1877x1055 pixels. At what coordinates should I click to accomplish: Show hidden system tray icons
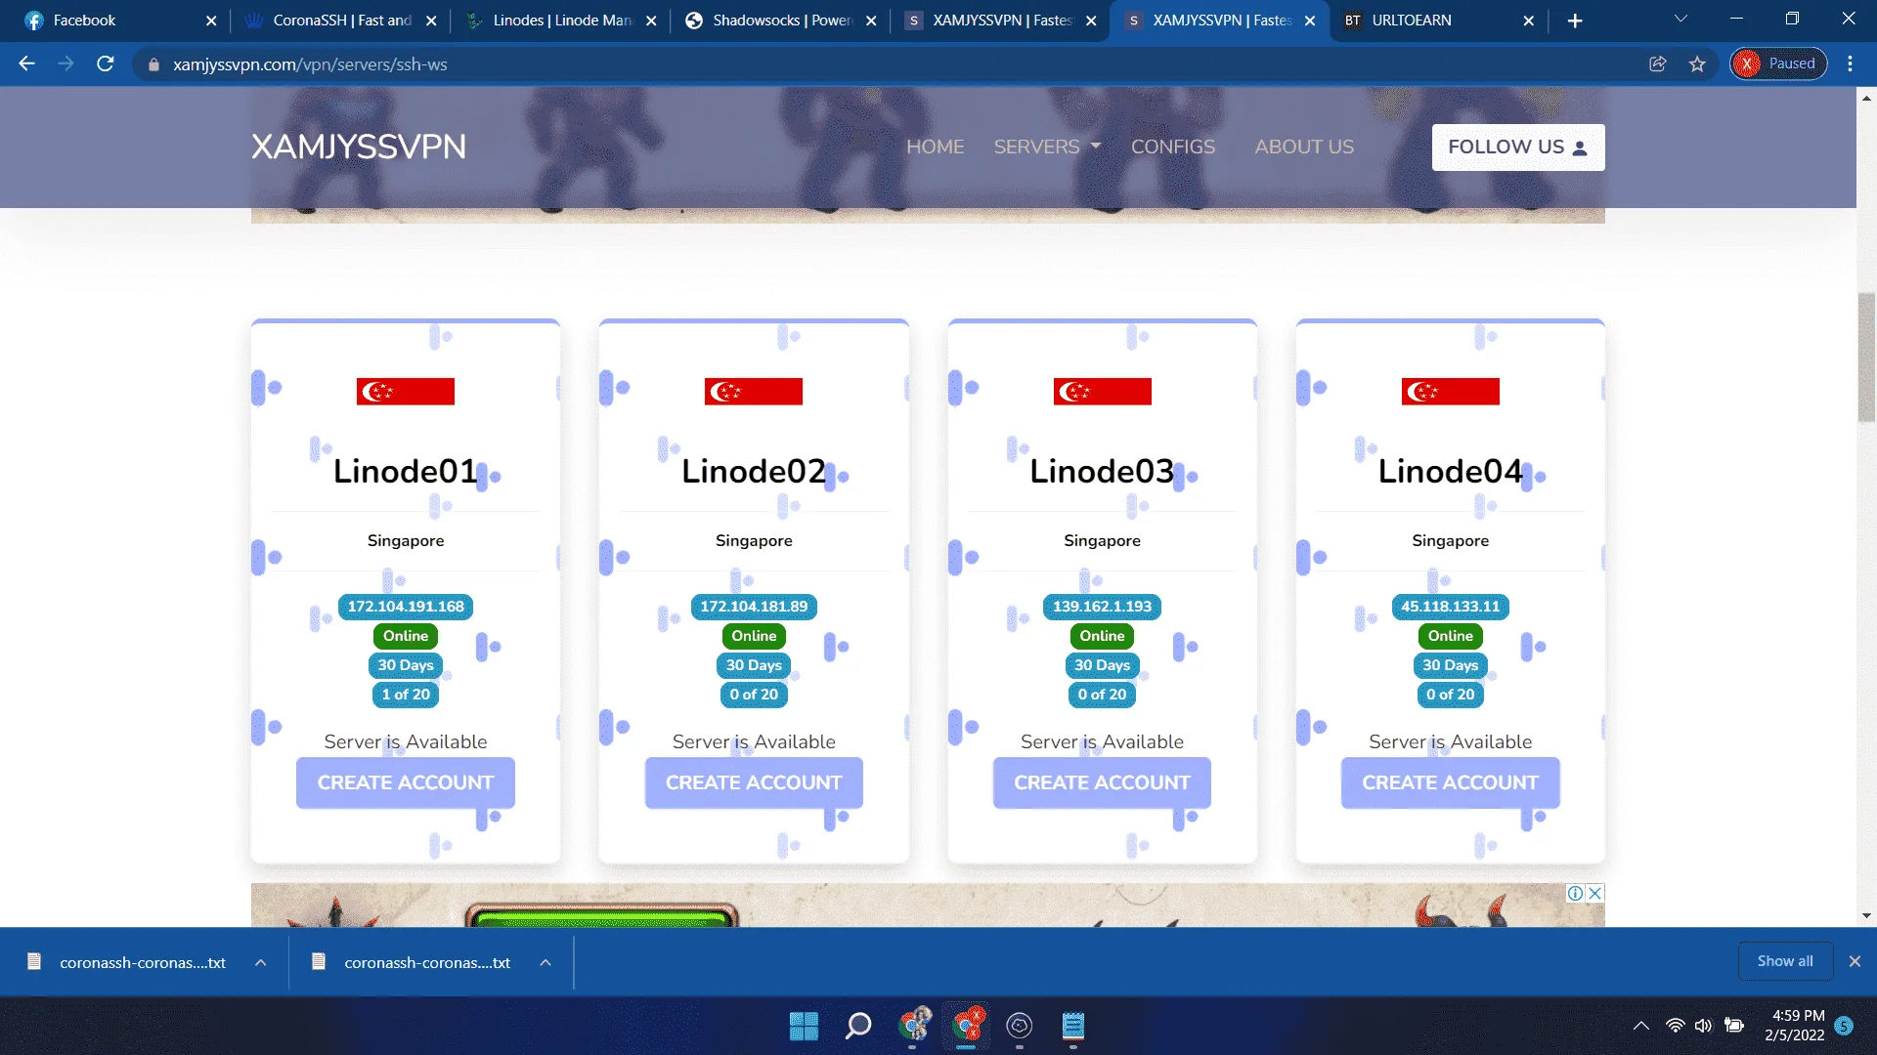(x=1641, y=1026)
